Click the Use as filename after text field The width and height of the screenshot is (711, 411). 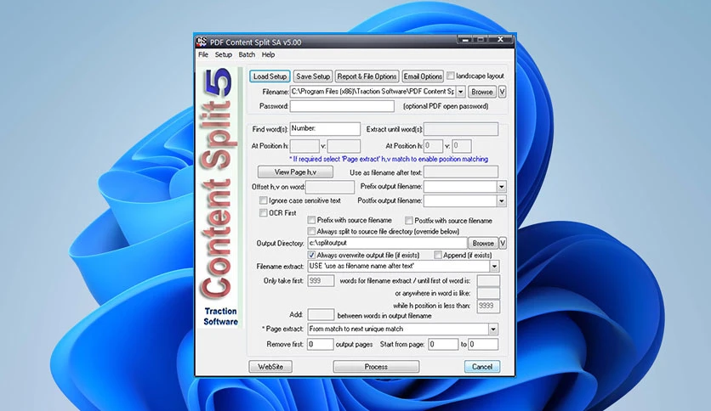[461, 172]
